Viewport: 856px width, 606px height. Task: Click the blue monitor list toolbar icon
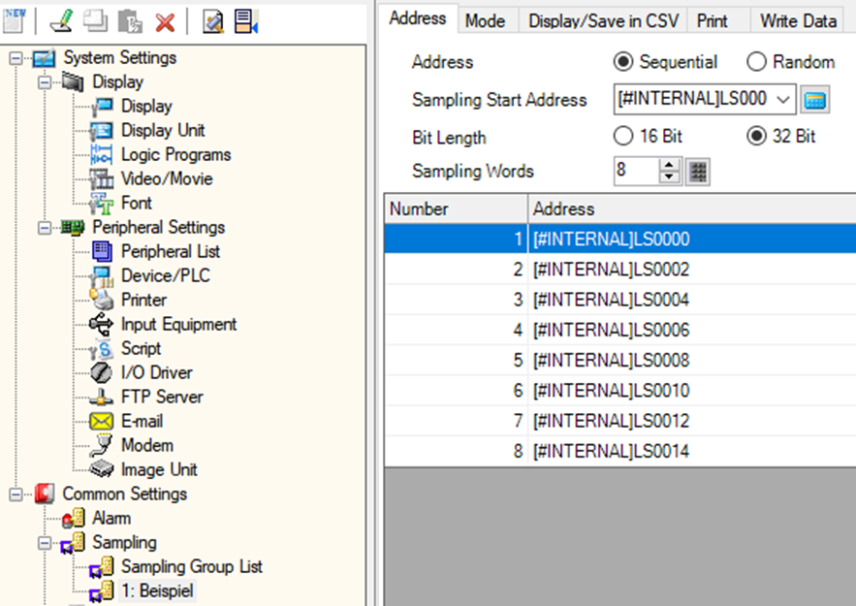click(x=246, y=22)
